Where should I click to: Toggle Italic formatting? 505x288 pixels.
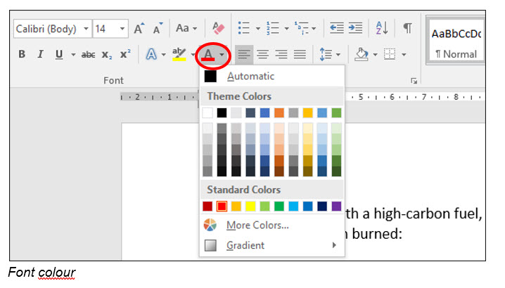[x=40, y=54]
